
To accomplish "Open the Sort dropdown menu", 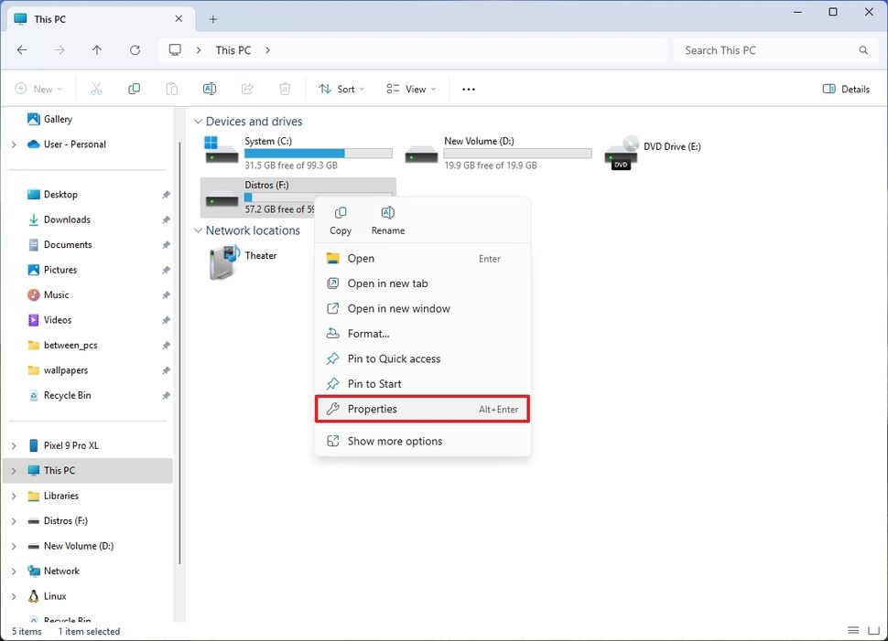I will [341, 89].
